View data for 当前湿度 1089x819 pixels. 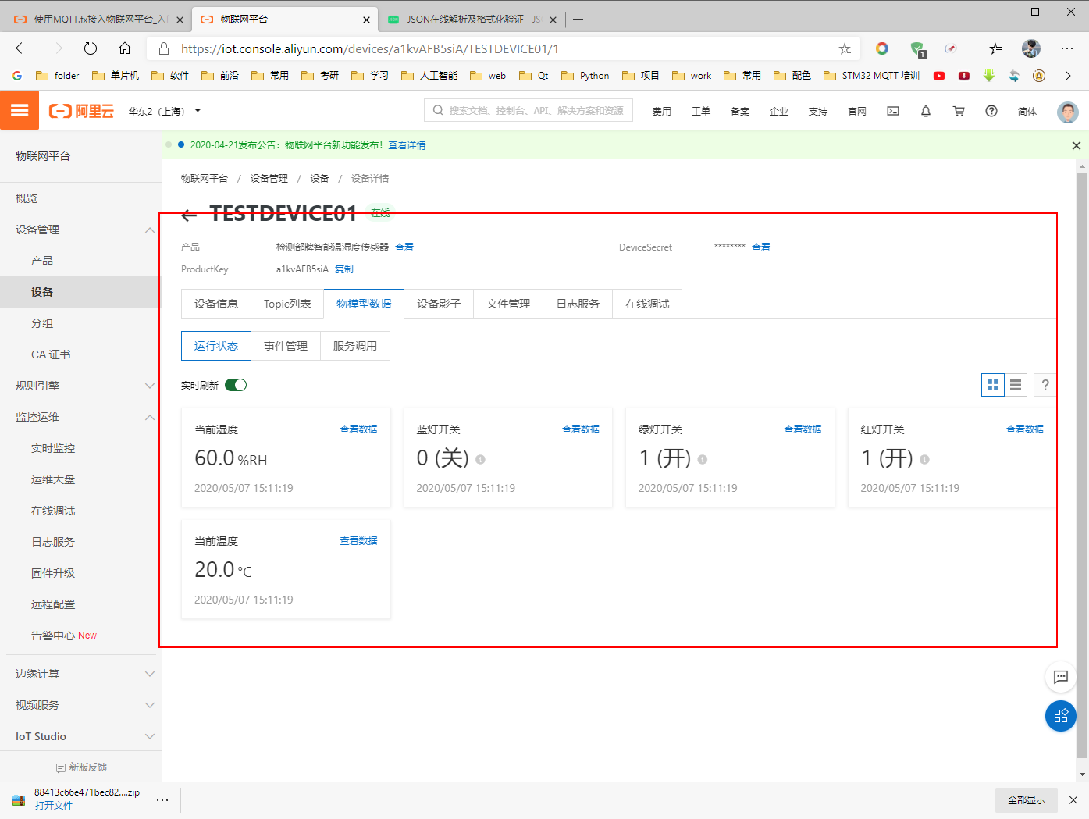[358, 429]
